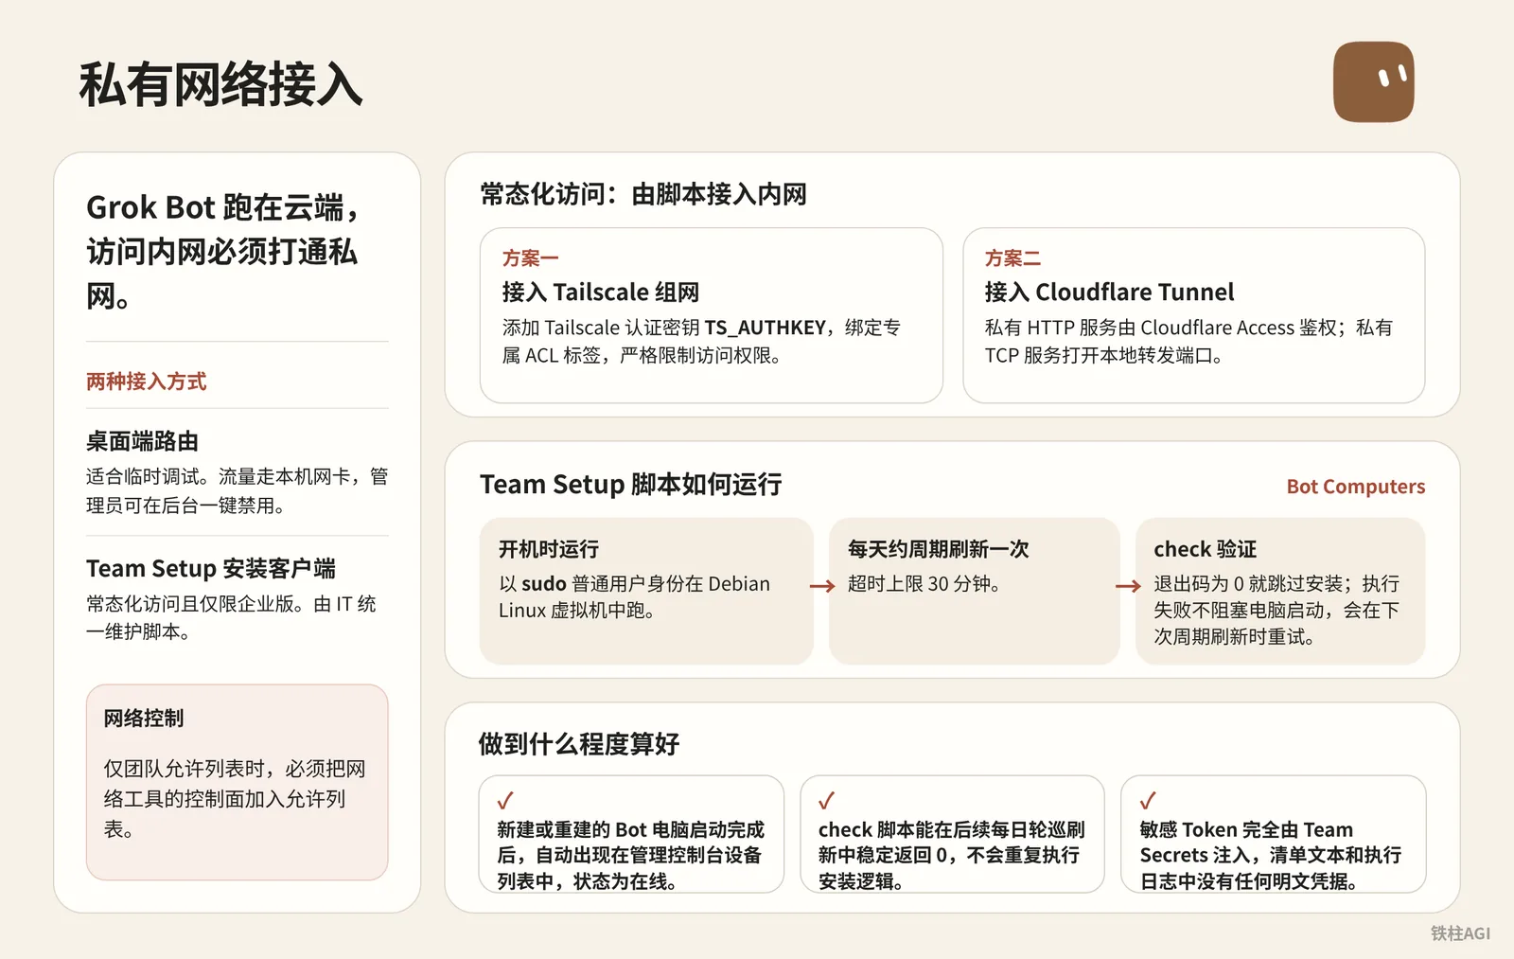Click the headline 'Grok Bot 跑在云端，访问内网必须打通私网。'

223,251
